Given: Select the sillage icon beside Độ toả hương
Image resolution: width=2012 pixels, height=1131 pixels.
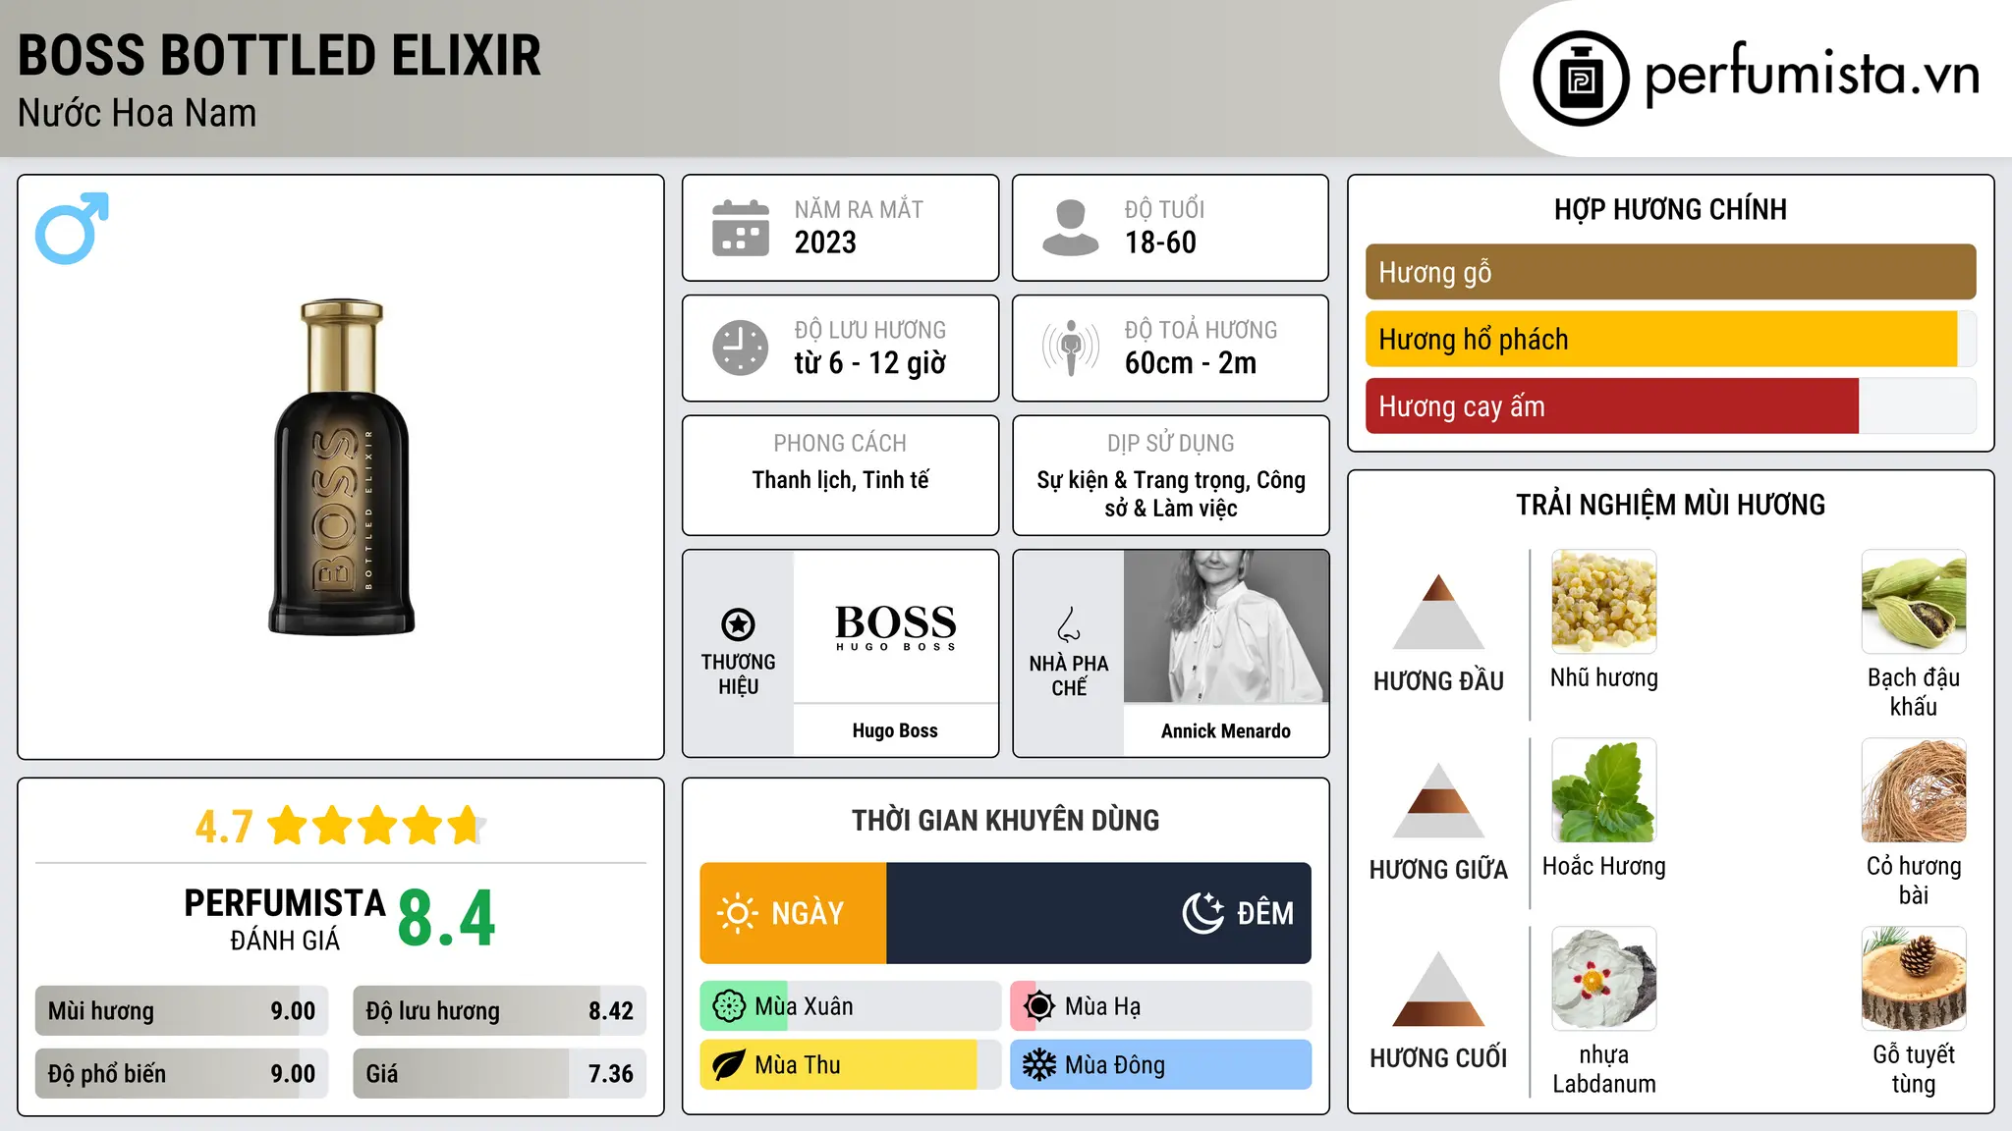Looking at the screenshot, I should [1071, 348].
